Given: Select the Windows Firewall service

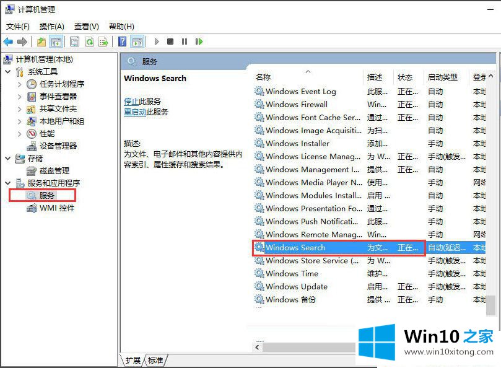Looking at the screenshot, I should (369, 105).
